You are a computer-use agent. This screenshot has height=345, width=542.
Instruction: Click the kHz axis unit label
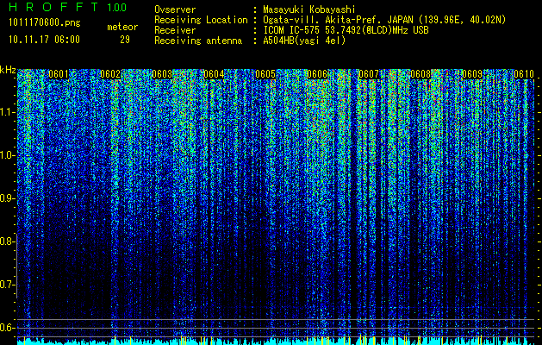[x=8, y=70]
